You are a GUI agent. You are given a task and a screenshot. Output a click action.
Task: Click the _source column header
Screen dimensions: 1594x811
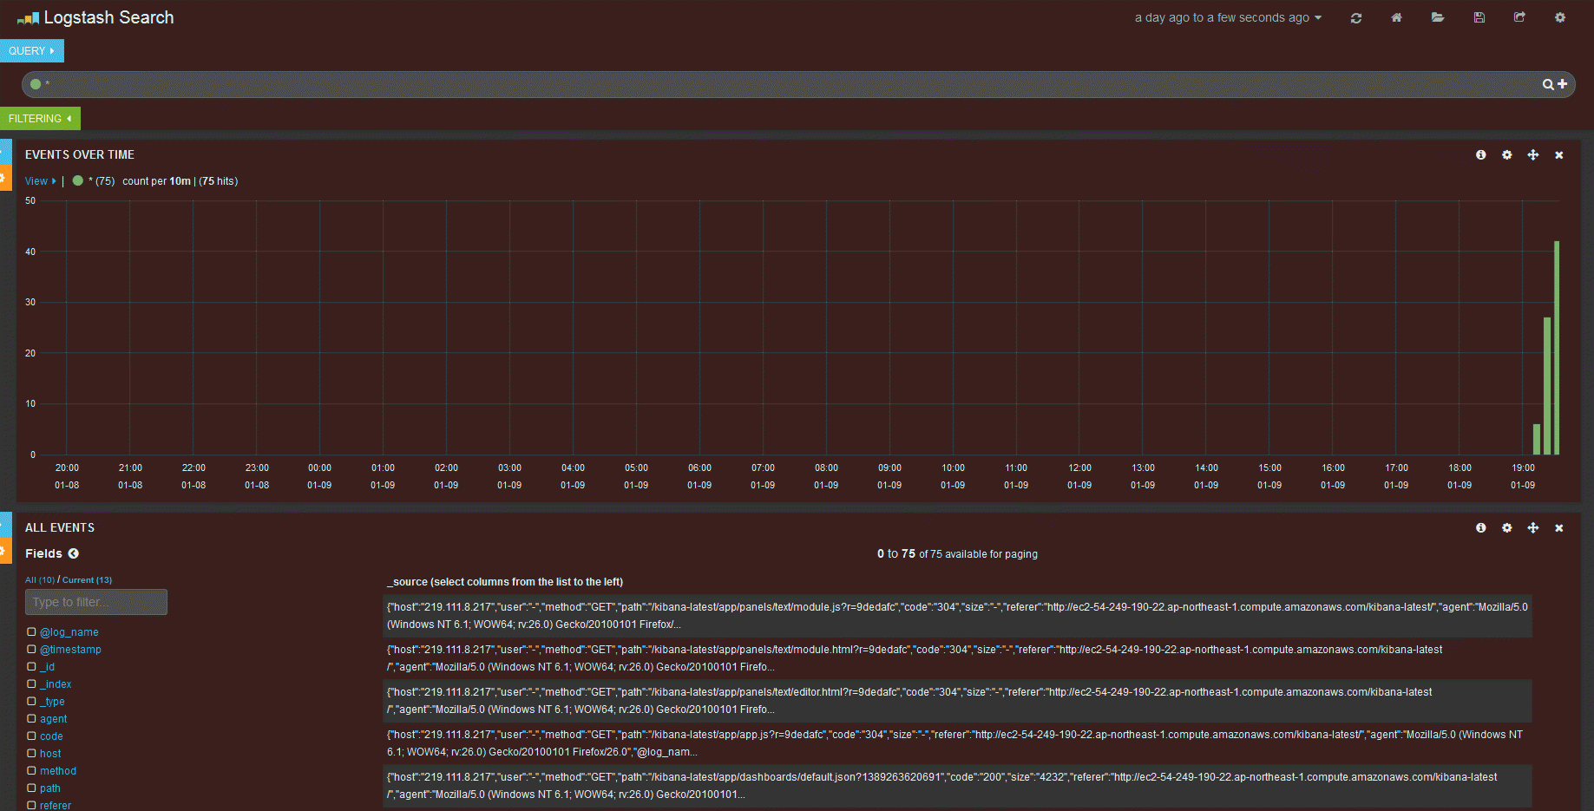(x=505, y=582)
